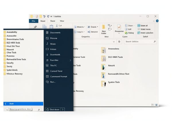The image size is (172, 121).
Task: Click the Rename ribbon icon
Action: (x=89, y=32)
